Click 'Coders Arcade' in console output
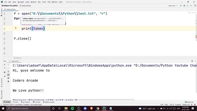The width and height of the screenshot is (197, 111). 25,80
